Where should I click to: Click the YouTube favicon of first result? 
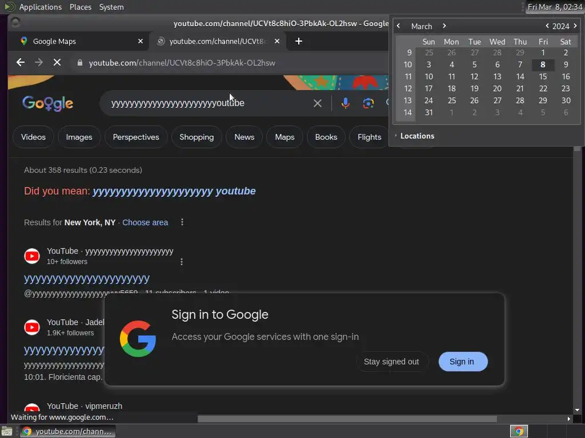pos(32,256)
